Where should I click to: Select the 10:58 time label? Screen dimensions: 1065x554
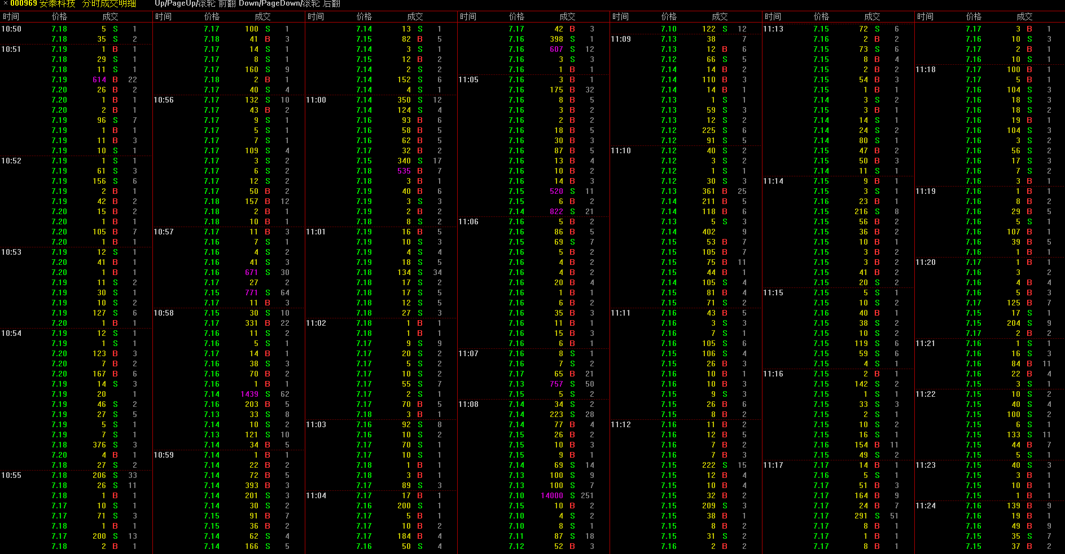164,313
